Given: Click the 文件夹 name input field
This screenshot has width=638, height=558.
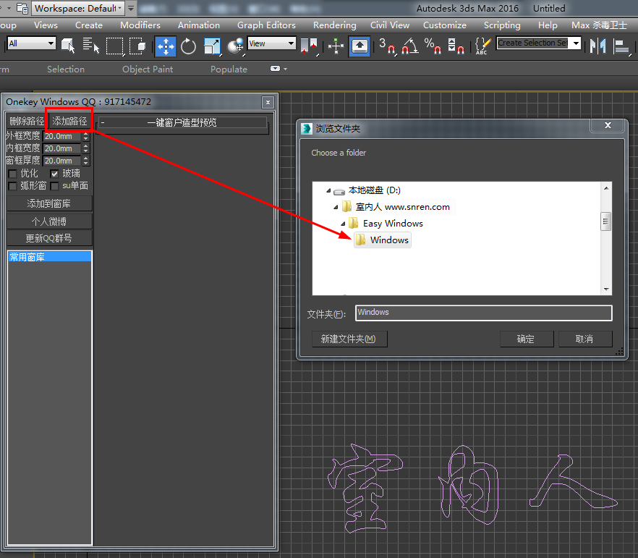Looking at the screenshot, I should pyautogui.click(x=484, y=313).
